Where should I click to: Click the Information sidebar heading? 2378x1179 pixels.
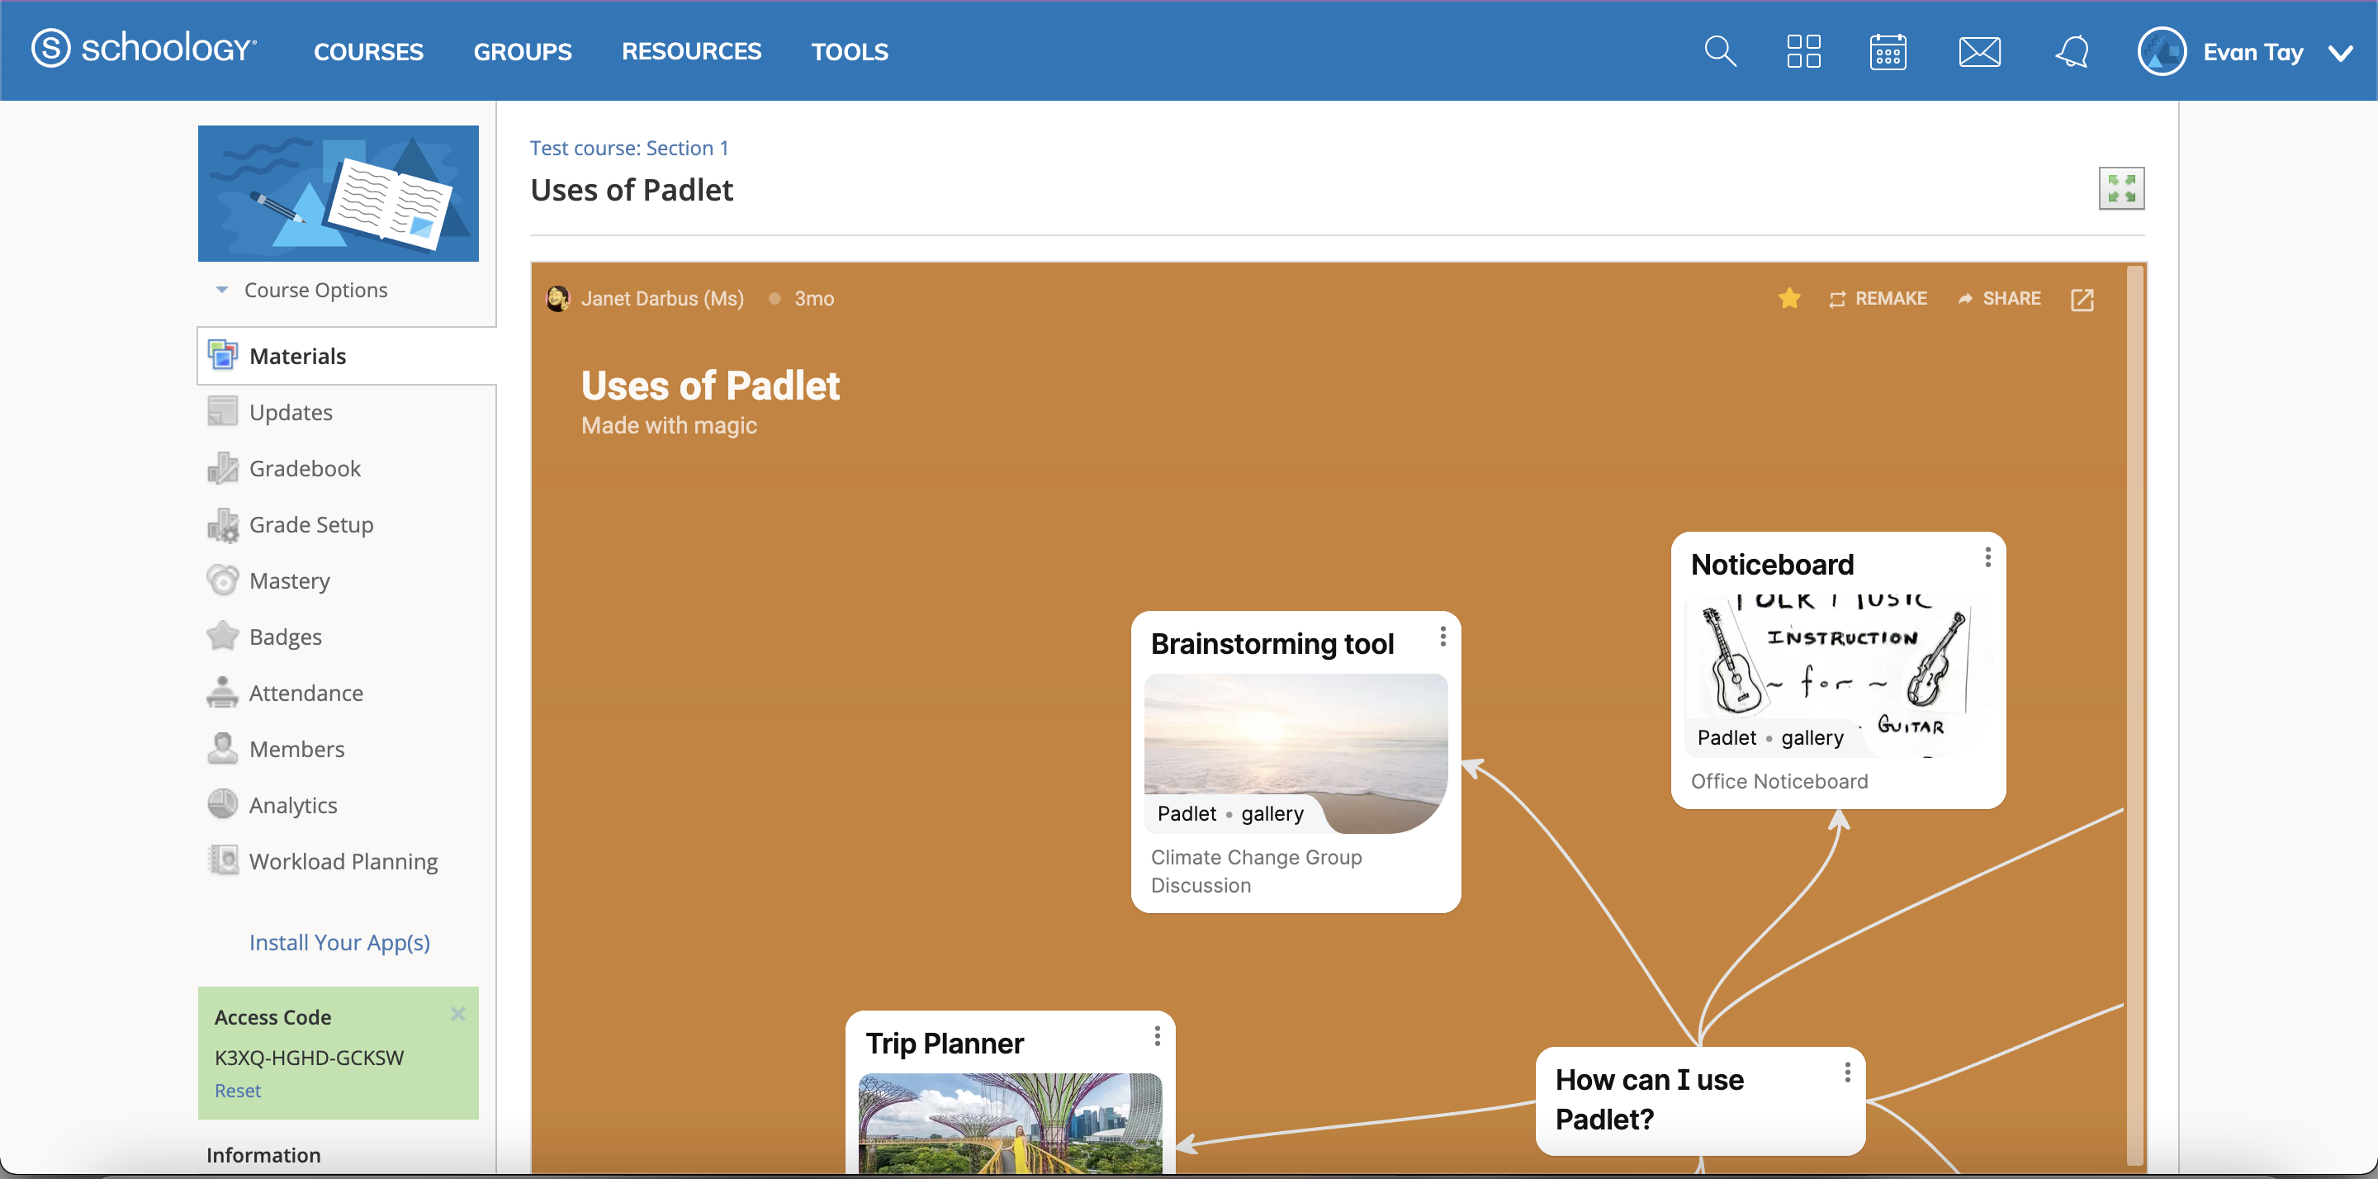[x=263, y=1154]
